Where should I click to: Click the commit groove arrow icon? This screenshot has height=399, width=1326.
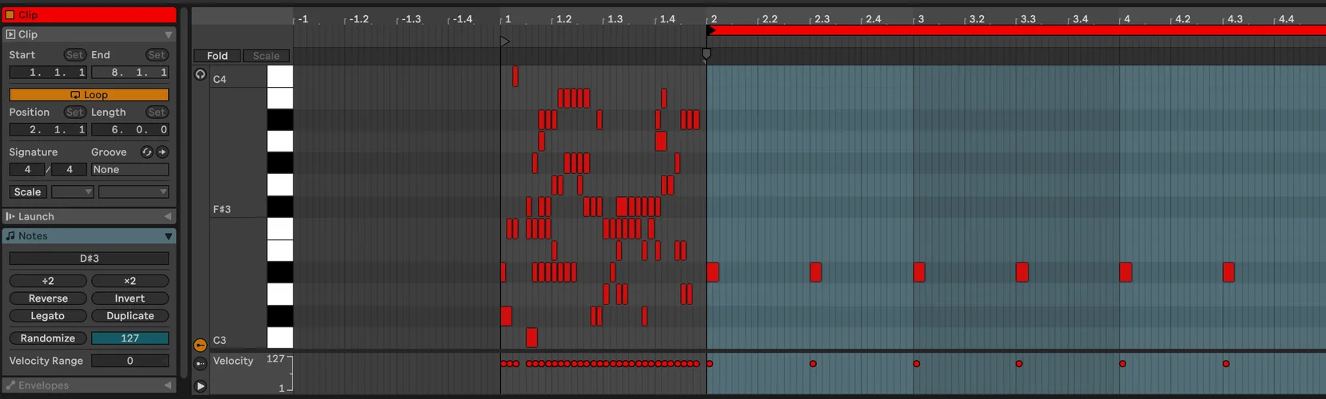click(x=162, y=152)
